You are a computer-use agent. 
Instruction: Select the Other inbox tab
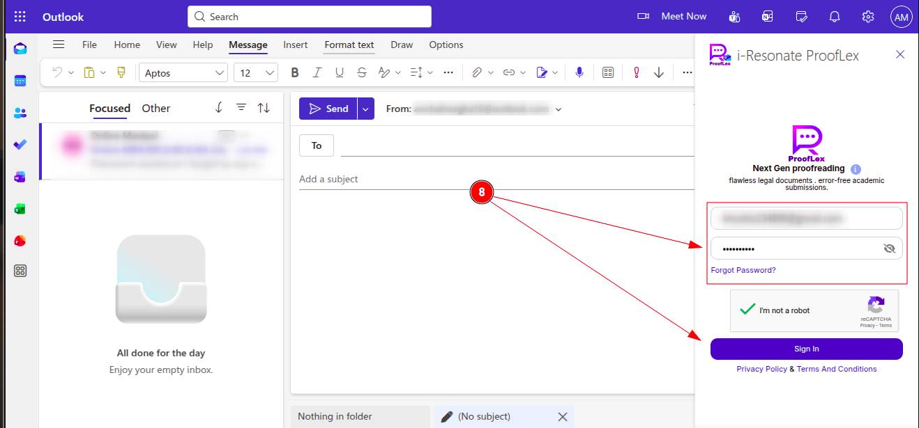coord(155,108)
